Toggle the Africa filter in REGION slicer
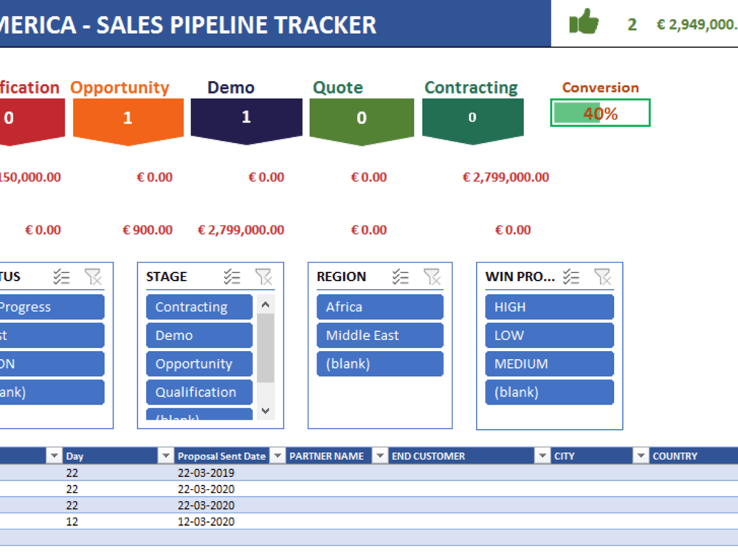Viewport: 738px width, 553px height. [x=380, y=307]
